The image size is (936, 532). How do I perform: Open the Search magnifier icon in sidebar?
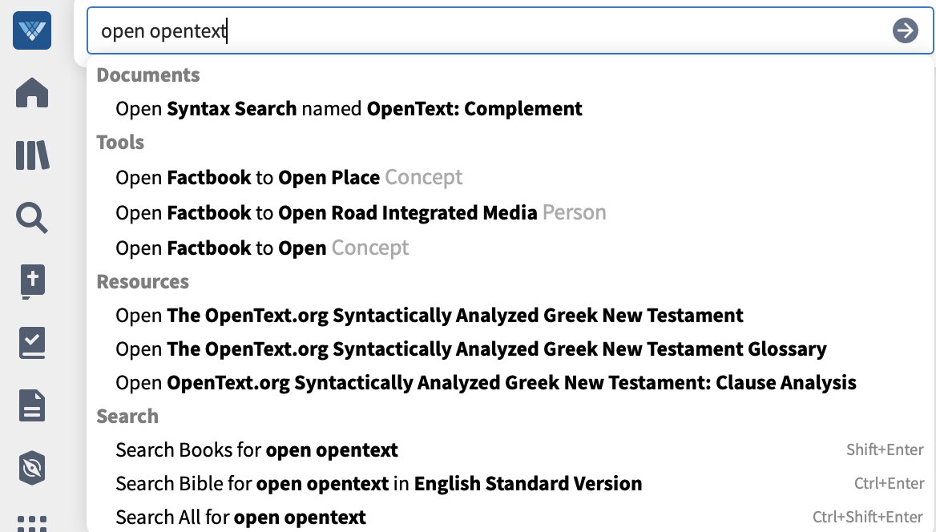(x=31, y=218)
